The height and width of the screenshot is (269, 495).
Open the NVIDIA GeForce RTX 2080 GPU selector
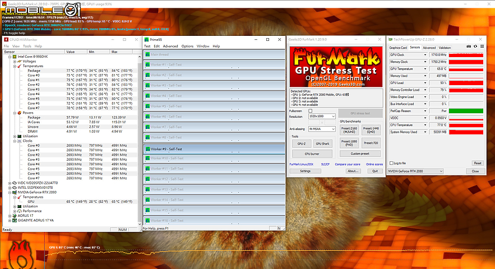click(415, 171)
